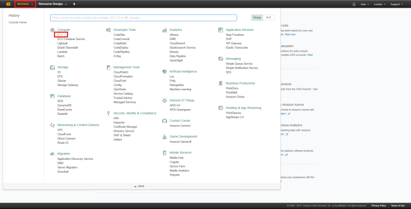Collapse the Services dropdown menu
This screenshot has height=209, width=411.
click(25, 4)
